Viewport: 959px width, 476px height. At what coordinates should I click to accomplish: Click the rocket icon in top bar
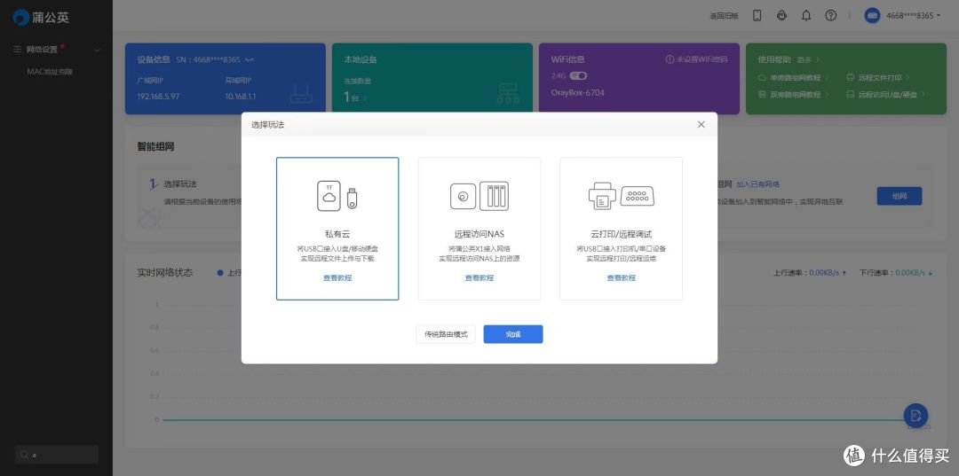click(x=781, y=15)
